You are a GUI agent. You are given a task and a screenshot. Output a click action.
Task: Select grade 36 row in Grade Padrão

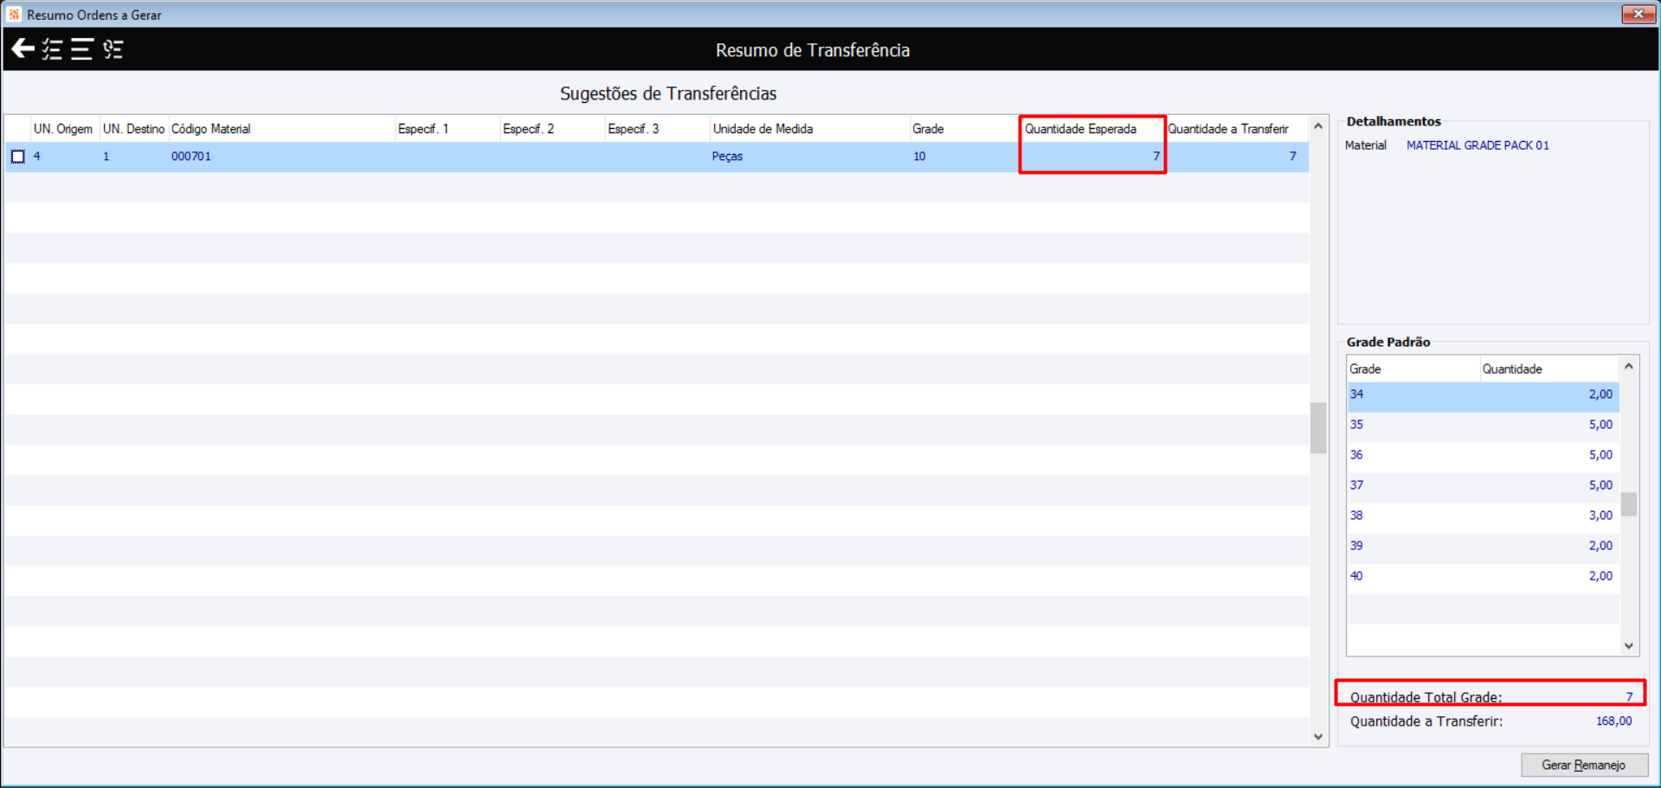point(1483,456)
